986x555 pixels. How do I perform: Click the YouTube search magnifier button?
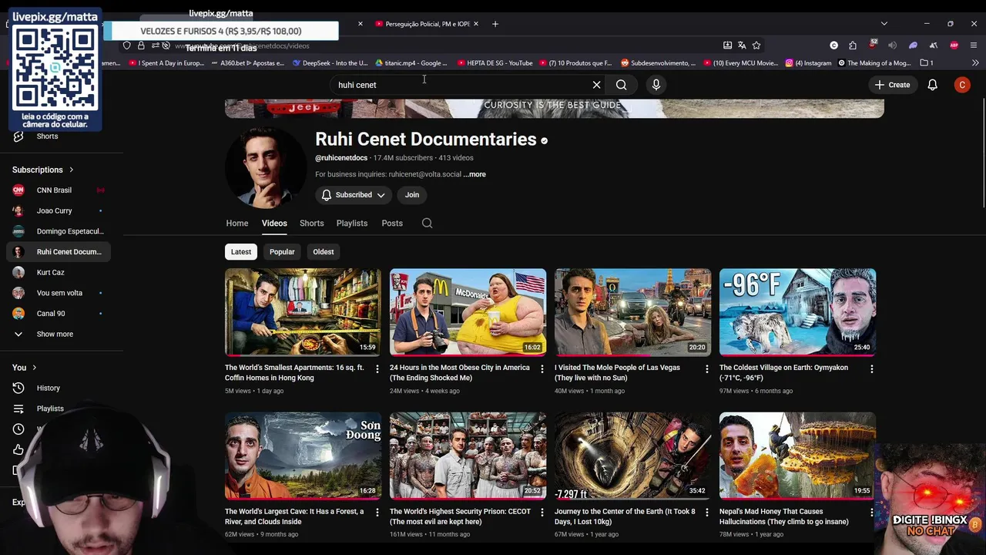coord(621,85)
